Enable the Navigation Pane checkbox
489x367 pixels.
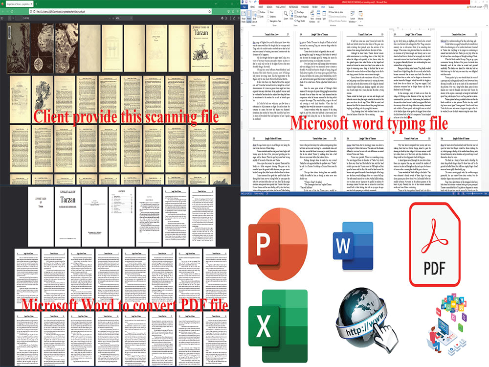point(274,21)
